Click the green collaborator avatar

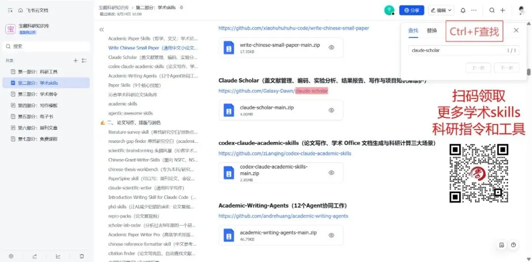click(389, 10)
